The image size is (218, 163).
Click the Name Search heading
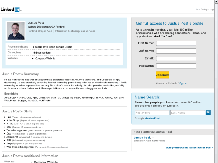(147, 97)
